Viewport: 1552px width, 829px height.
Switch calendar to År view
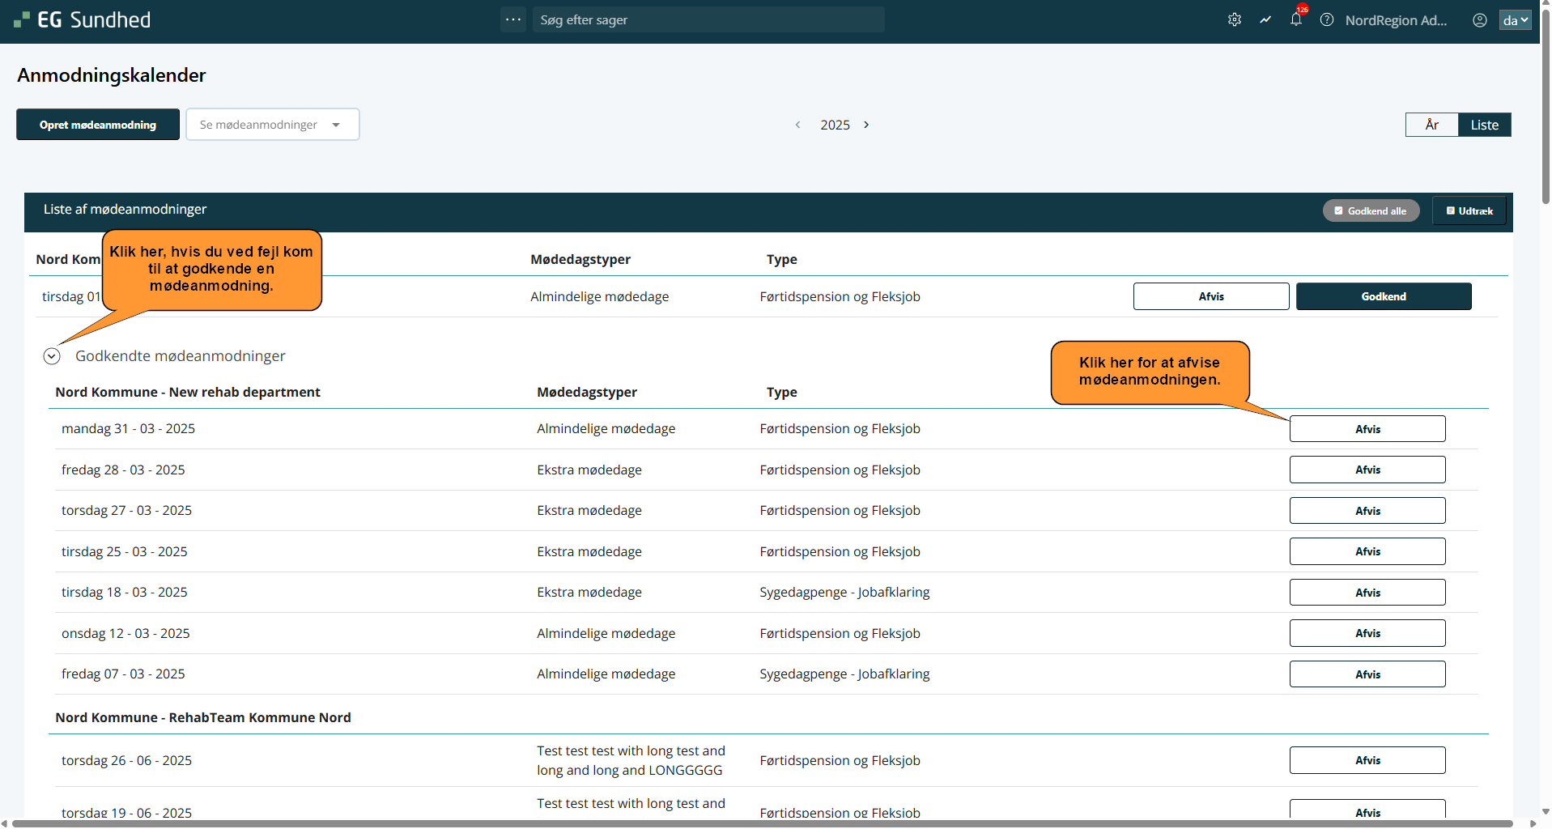pyautogui.click(x=1431, y=125)
